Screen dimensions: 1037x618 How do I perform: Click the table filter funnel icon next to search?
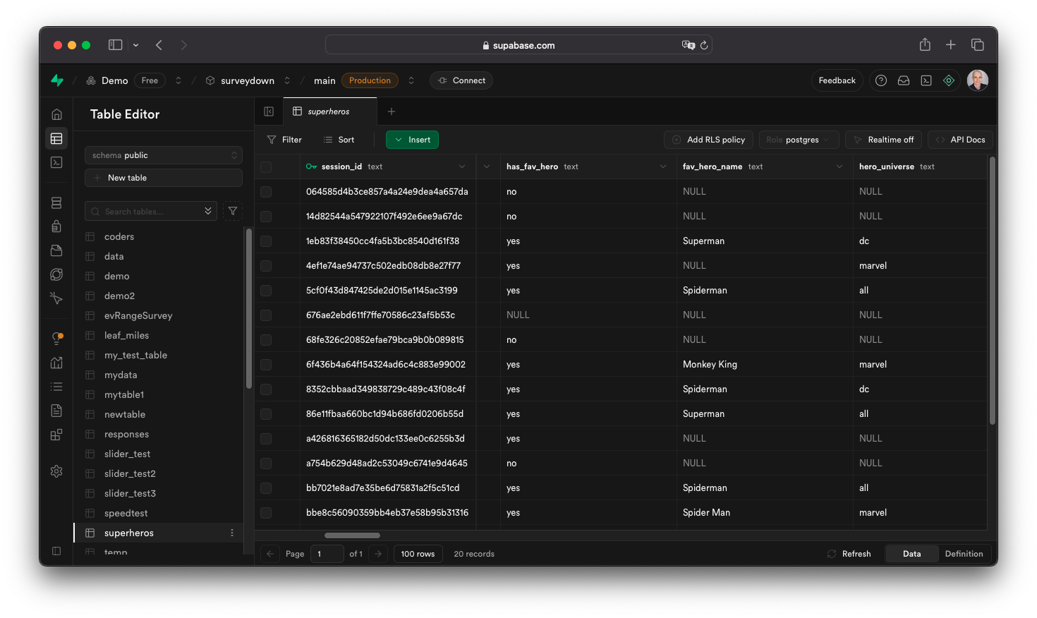[x=233, y=211]
